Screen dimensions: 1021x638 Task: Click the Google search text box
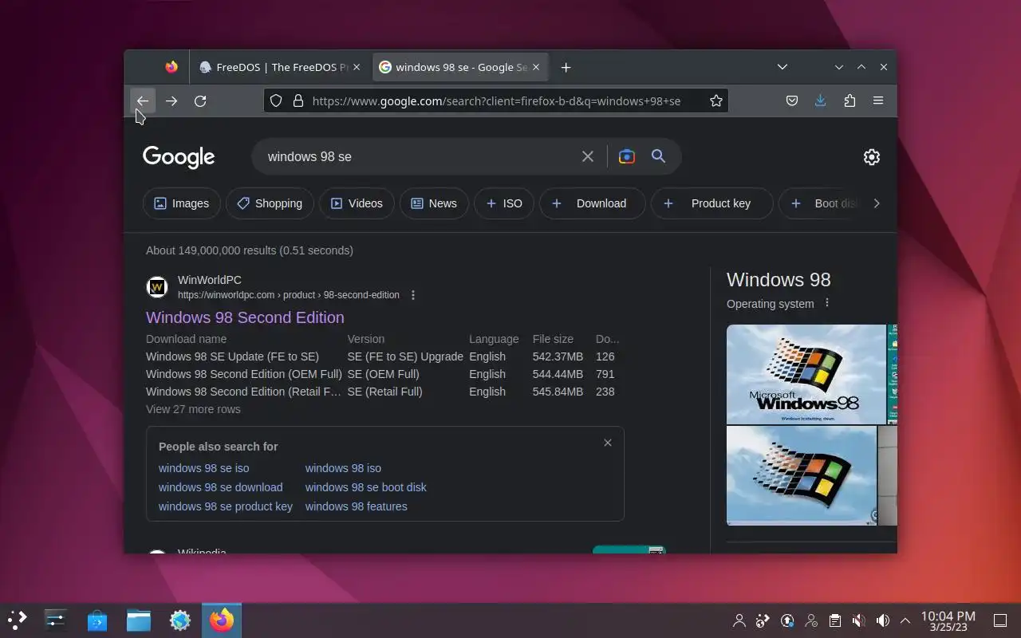(x=419, y=156)
